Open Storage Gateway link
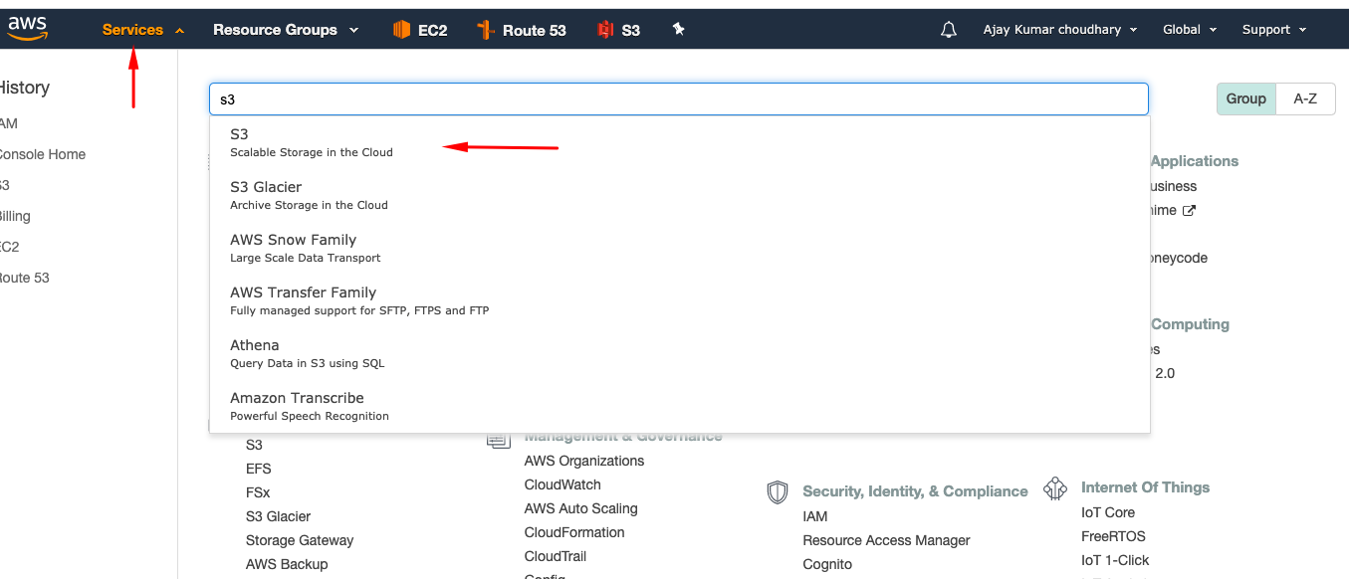Viewport: 1349px width, 579px height. click(x=300, y=540)
